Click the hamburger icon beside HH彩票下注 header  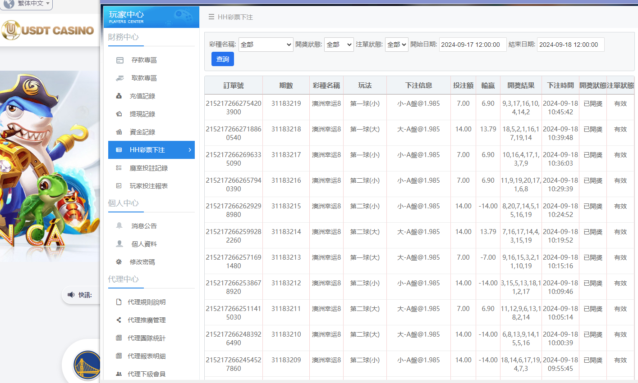coord(211,17)
